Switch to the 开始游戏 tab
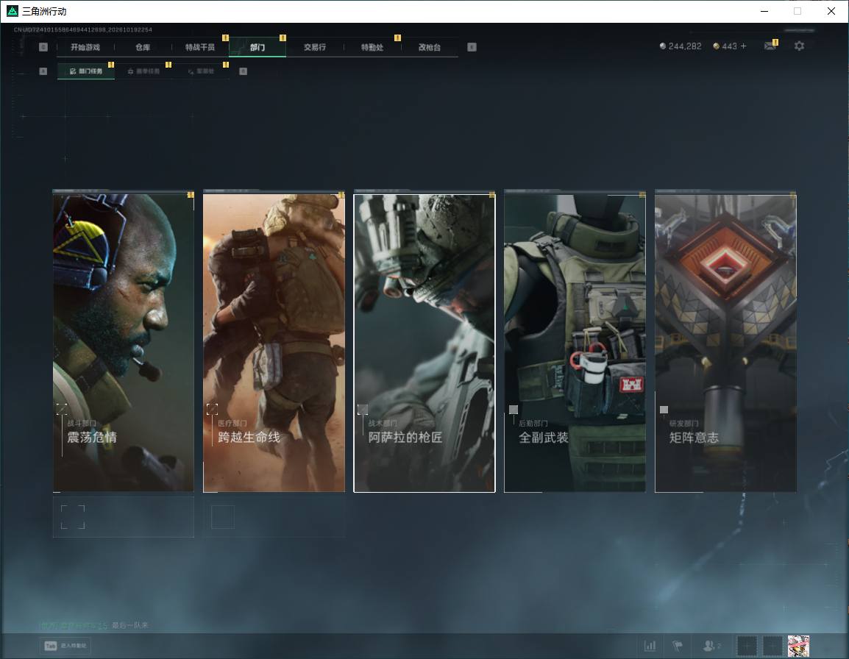This screenshot has height=659, width=849. pos(85,47)
